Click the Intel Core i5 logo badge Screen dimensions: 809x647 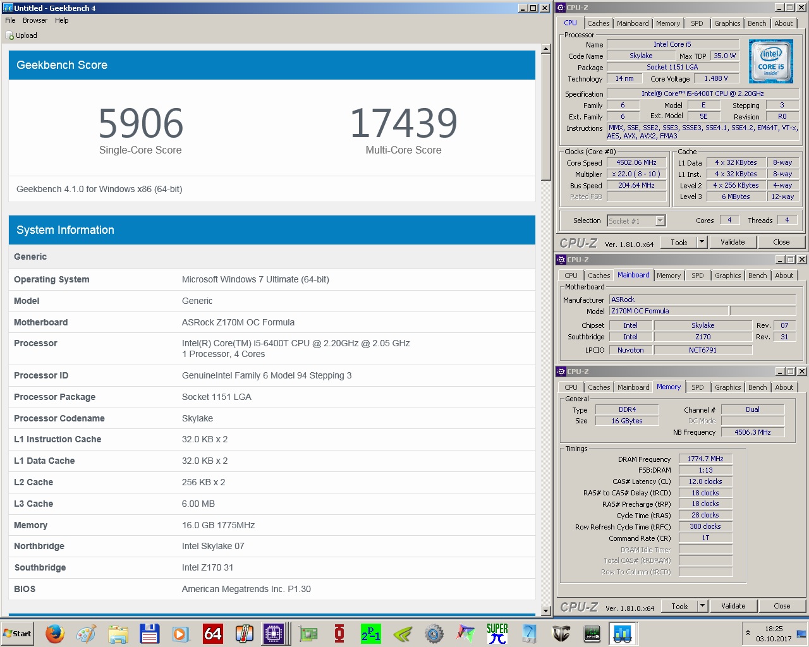pos(771,61)
